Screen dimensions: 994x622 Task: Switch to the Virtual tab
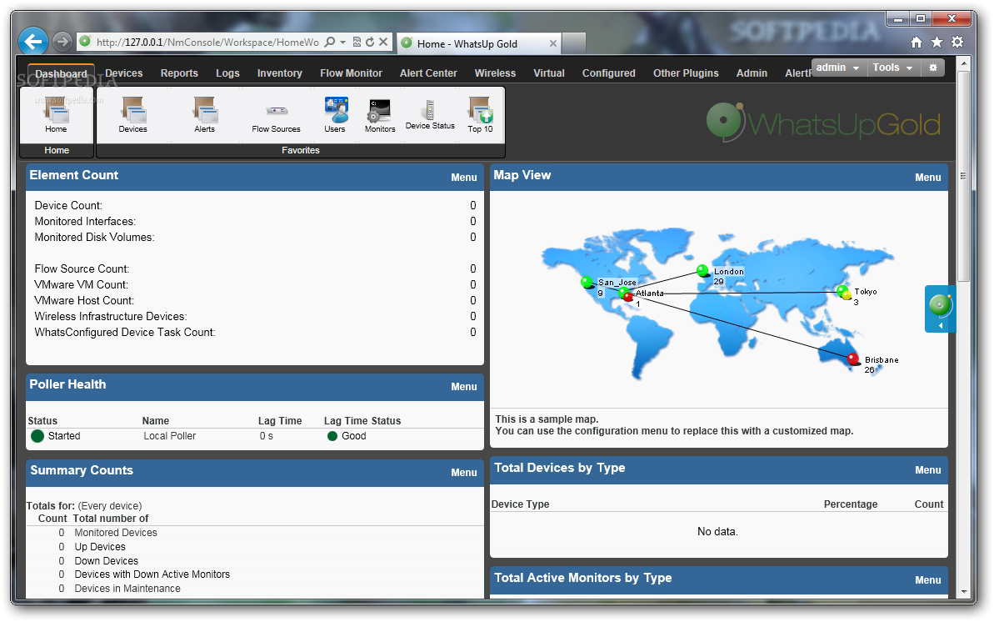coord(549,73)
